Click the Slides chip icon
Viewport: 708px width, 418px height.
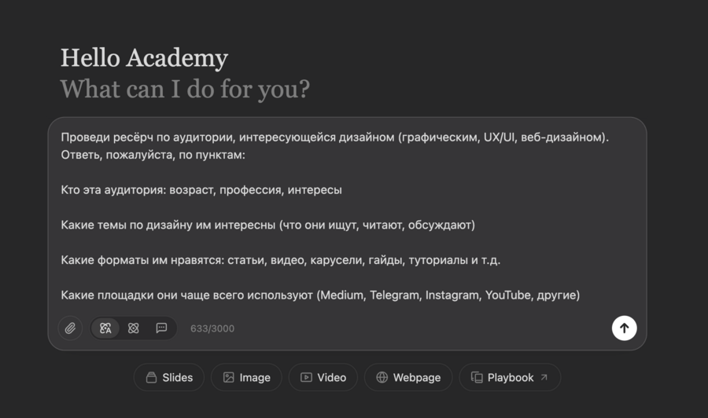coord(151,378)
